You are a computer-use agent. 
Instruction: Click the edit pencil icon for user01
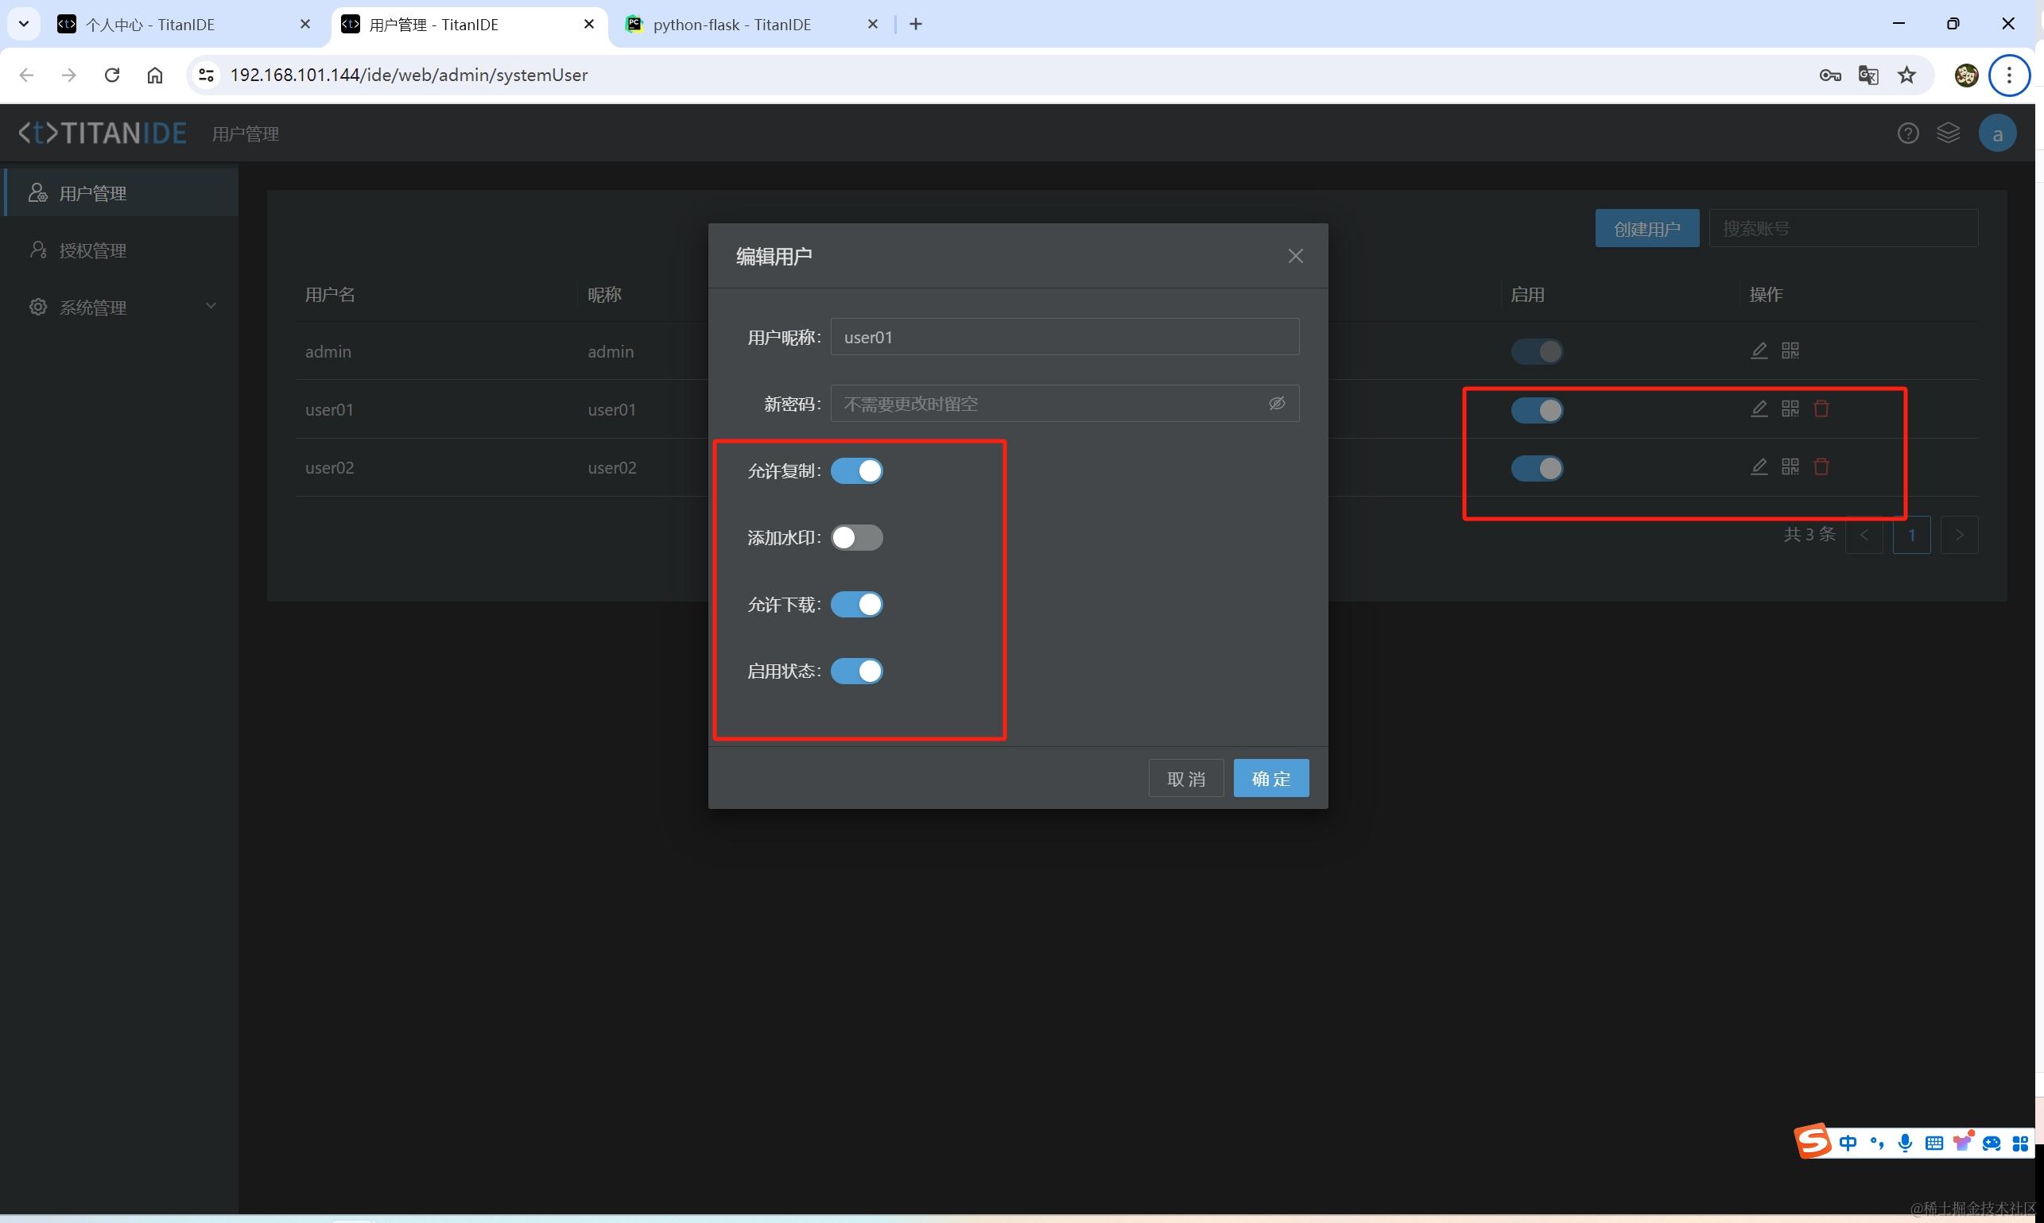[1759, 408]
